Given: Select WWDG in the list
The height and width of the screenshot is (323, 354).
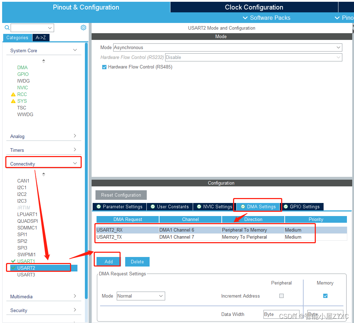Looking at the screenshot, I should coord(25,114).
